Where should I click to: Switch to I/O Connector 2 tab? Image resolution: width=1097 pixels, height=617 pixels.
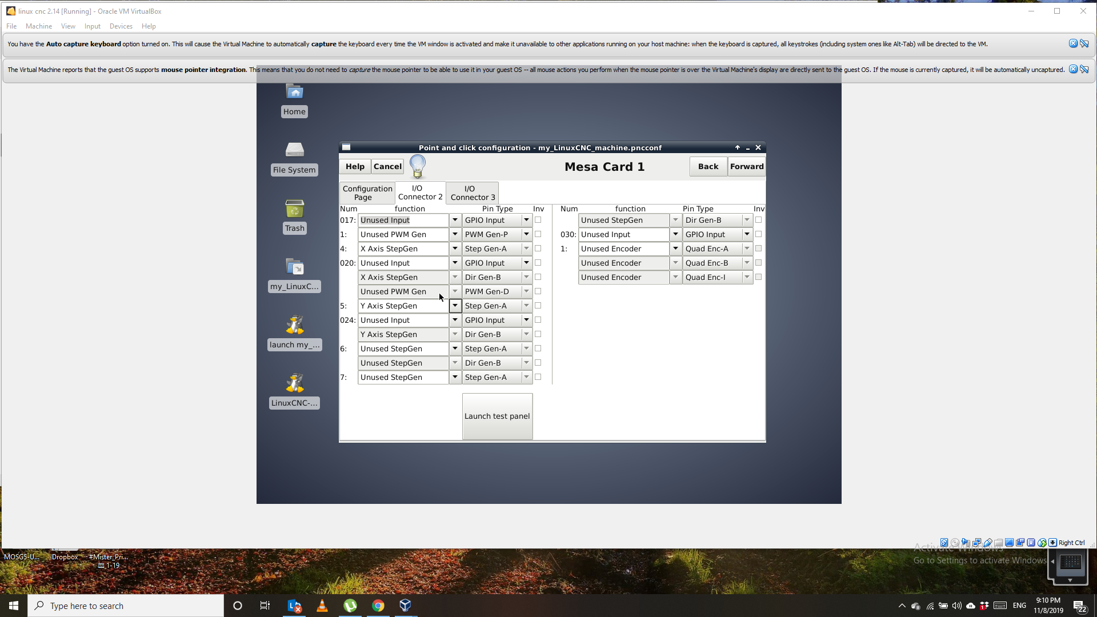(x=420, y=193)
